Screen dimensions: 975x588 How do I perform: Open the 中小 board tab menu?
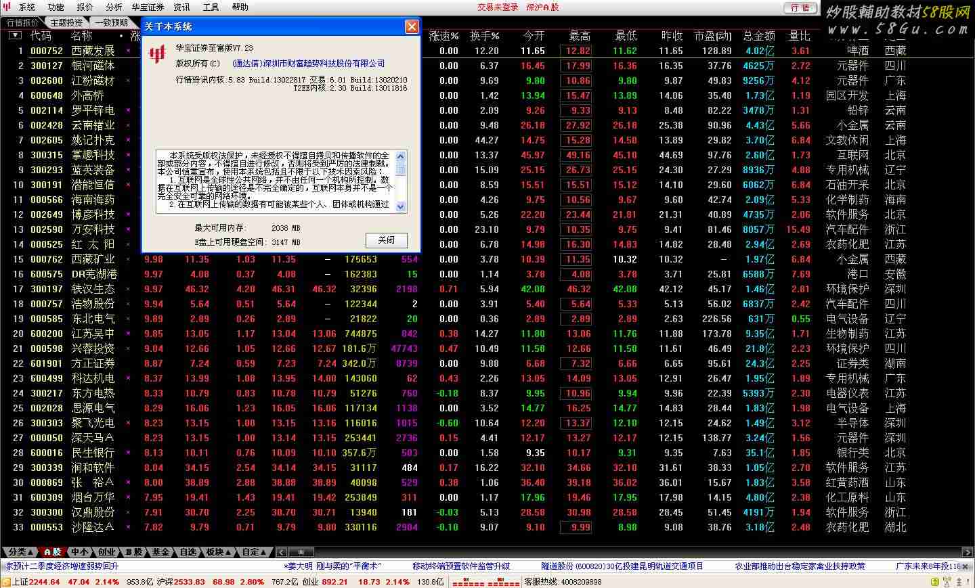[x=80, y=552]
